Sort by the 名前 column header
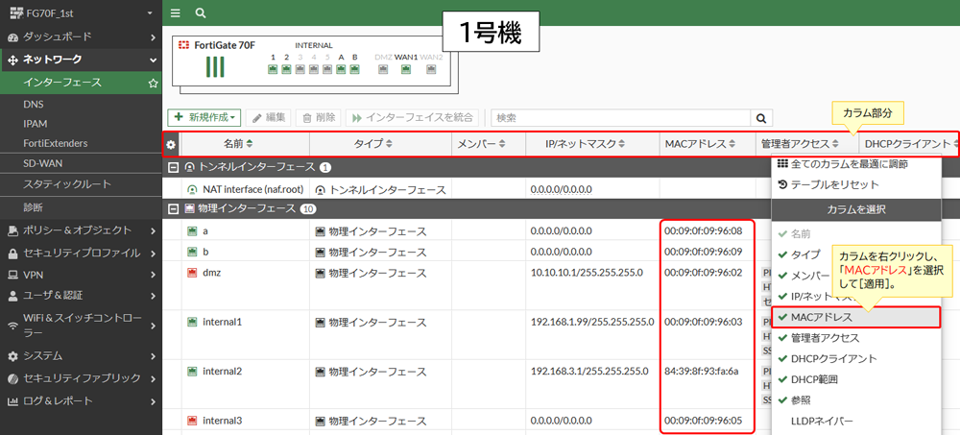Image resolution: width=960 pixels, height=435 pixels. tap(239, 145)
